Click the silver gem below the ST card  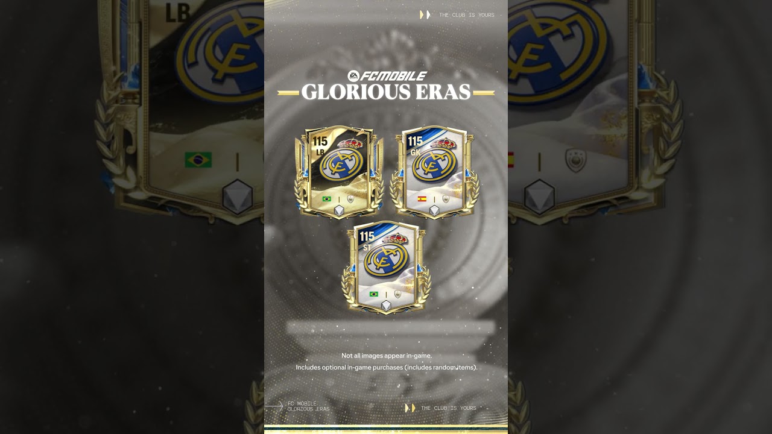(x=387, y=306)
